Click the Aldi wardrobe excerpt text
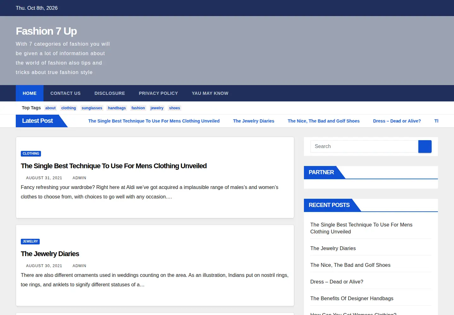The image size is (454, 315). click(149, 192)
